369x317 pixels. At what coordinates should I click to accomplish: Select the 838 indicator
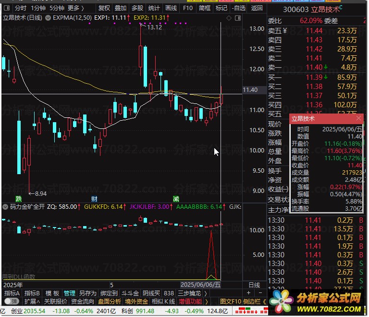[x=169, y=293]
